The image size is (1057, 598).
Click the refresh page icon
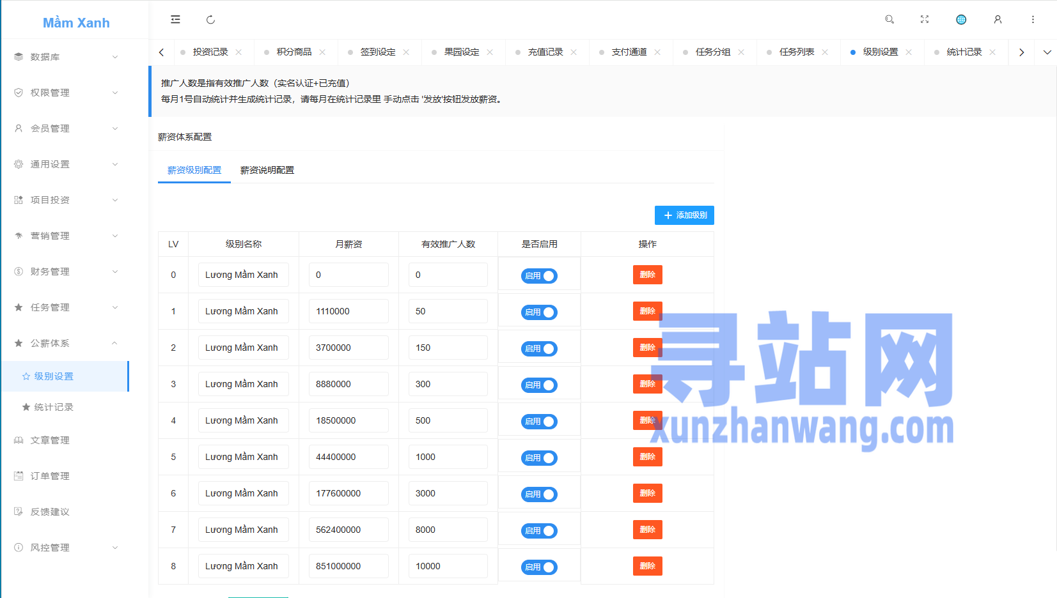point(210,20)
